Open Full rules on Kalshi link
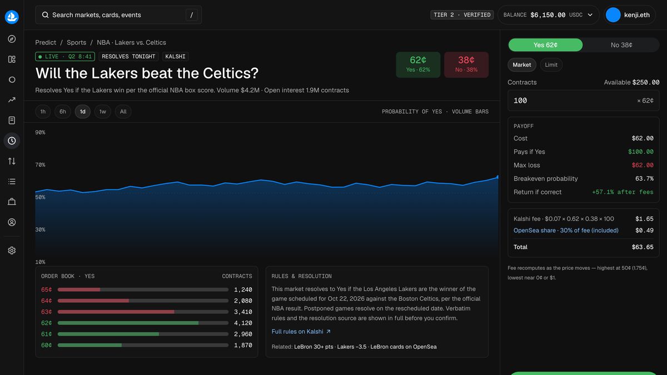The image size is (667, 375). tap(301, 332)
